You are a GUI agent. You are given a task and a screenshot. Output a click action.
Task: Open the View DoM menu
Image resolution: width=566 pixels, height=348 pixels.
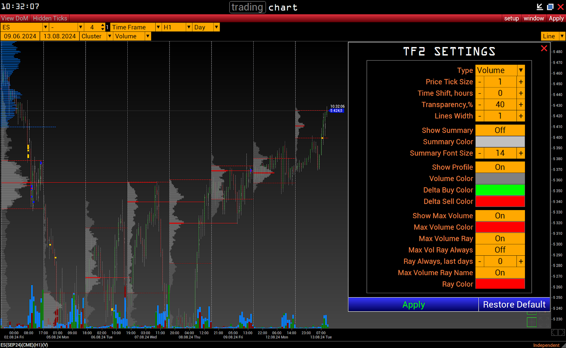click(15, 18)
